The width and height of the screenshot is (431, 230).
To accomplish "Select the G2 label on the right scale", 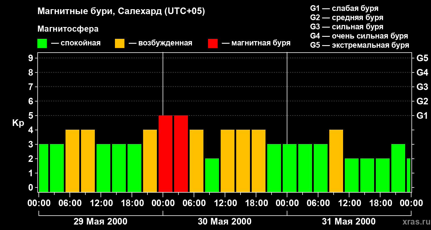I will click(x=422, y=101).
